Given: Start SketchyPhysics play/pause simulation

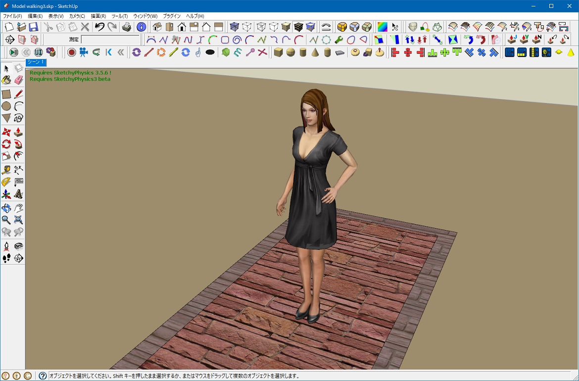Looking at the screenshot, I should (x=13, y=52).
